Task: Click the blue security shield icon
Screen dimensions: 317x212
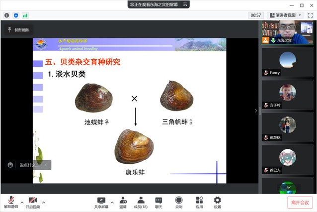Action: point(15,15)
